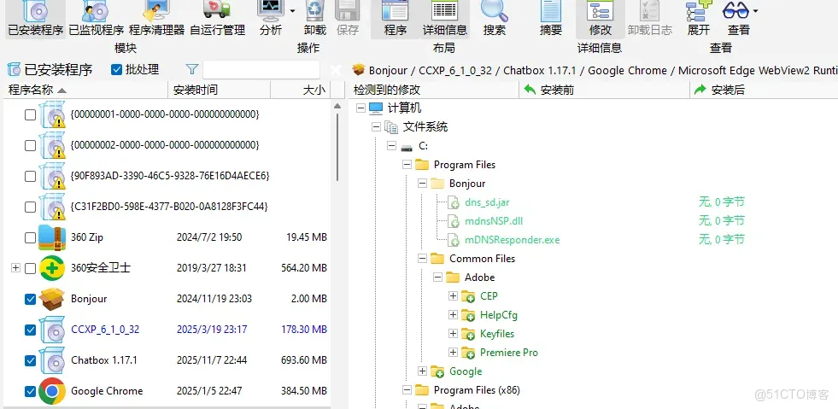
Task: Open 自运行管理 startup manager
Action: 218,20
